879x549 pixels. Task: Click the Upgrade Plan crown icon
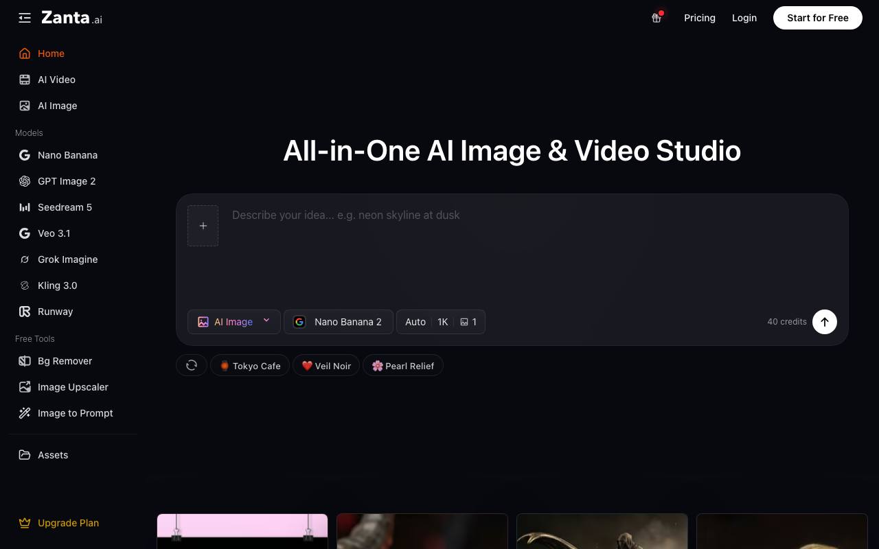(x=25, y=523)
